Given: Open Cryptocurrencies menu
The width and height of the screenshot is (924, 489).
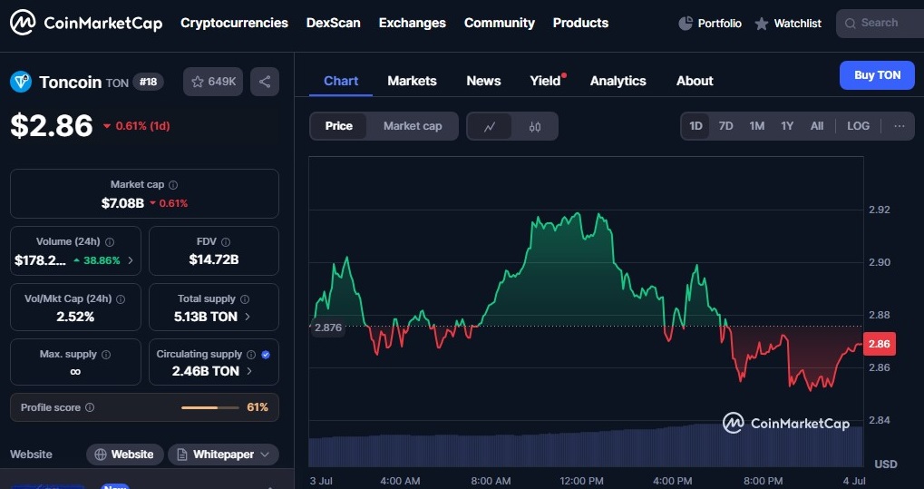Looking at the screenshot, I should tap(235, 23).
